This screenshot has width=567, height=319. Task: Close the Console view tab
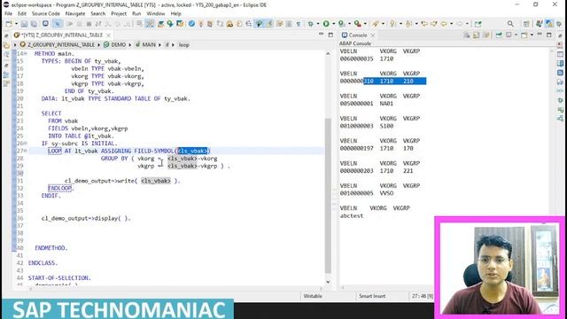pyautogui.click(x=373, y=35)
